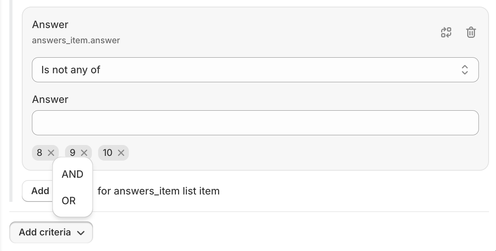Click the up-down chevron in operator select
The image size is (496, 251).
coord(465,70)
